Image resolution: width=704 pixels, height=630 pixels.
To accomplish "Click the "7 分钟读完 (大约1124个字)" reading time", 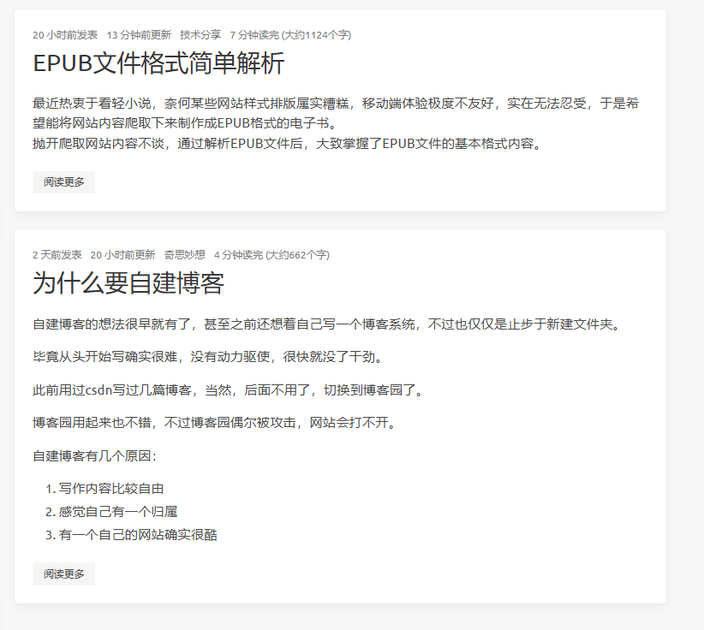I will [290, 35].
